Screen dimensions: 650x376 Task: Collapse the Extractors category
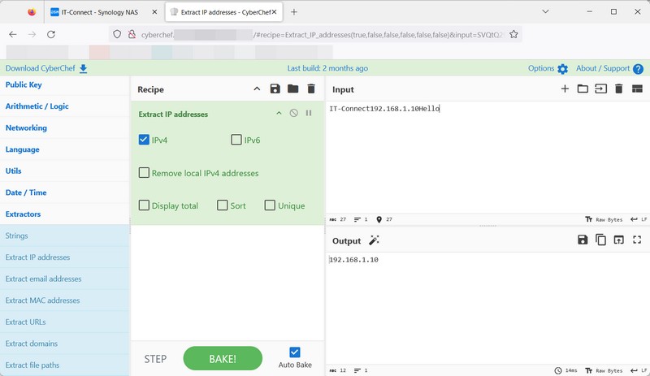click(65, 214)
